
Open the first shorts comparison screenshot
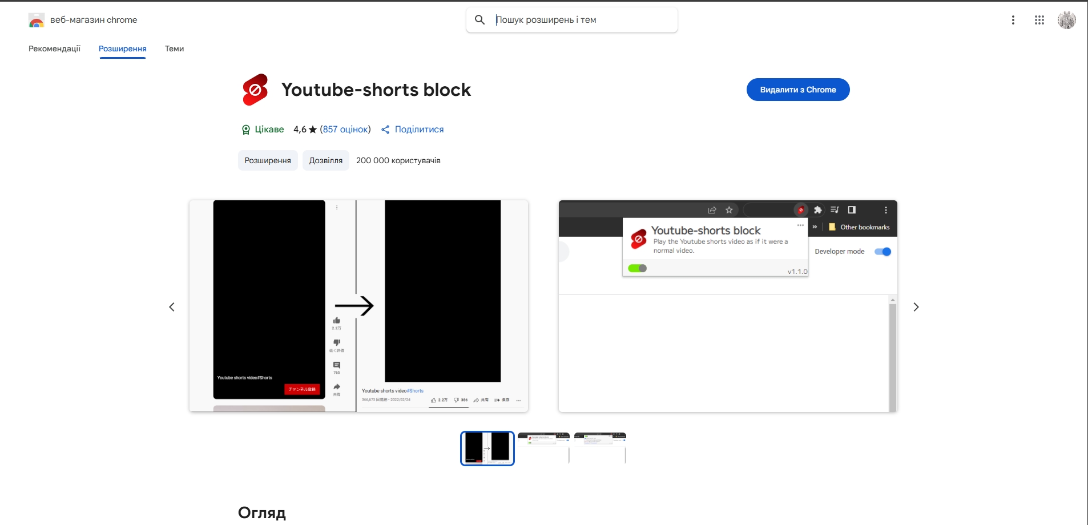(358, 306)
